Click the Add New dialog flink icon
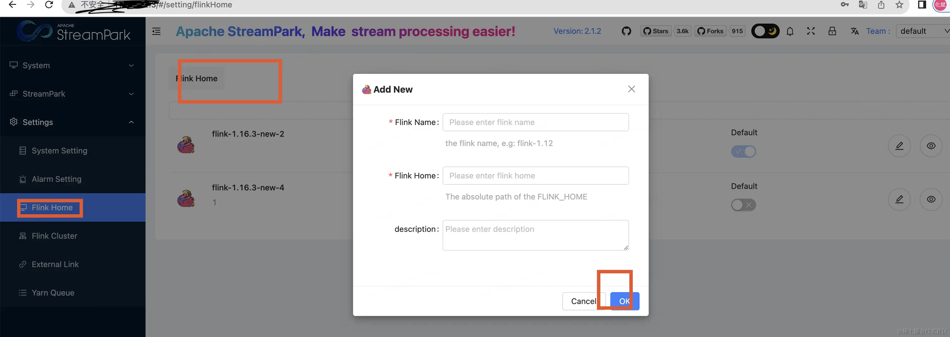 366,90
